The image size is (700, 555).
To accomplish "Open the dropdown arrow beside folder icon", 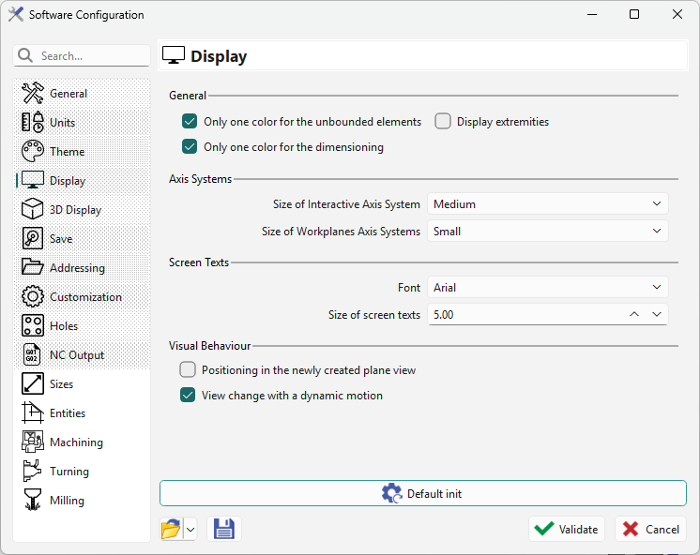I will (x=190, y=530).
